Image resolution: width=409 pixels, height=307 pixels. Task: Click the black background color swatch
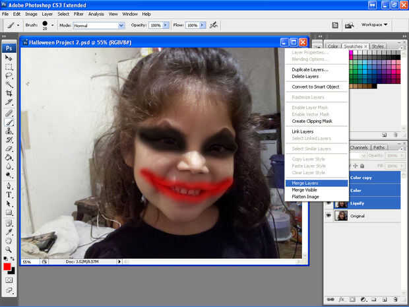tap(13, 271)
